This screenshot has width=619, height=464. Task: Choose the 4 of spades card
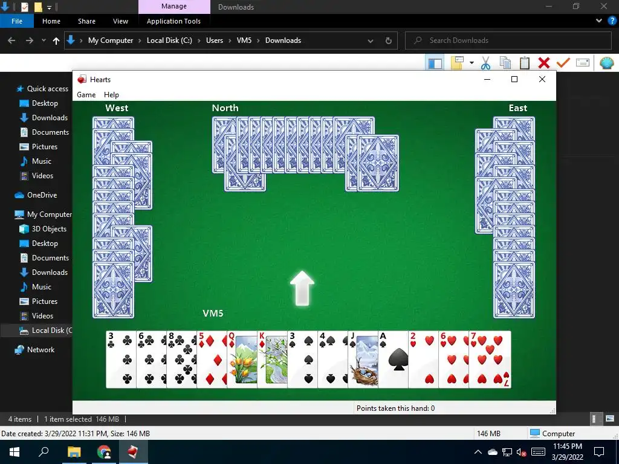(333, 359)
